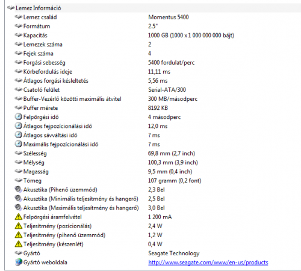Click the 3,0 Bel value

coord(157,208)
